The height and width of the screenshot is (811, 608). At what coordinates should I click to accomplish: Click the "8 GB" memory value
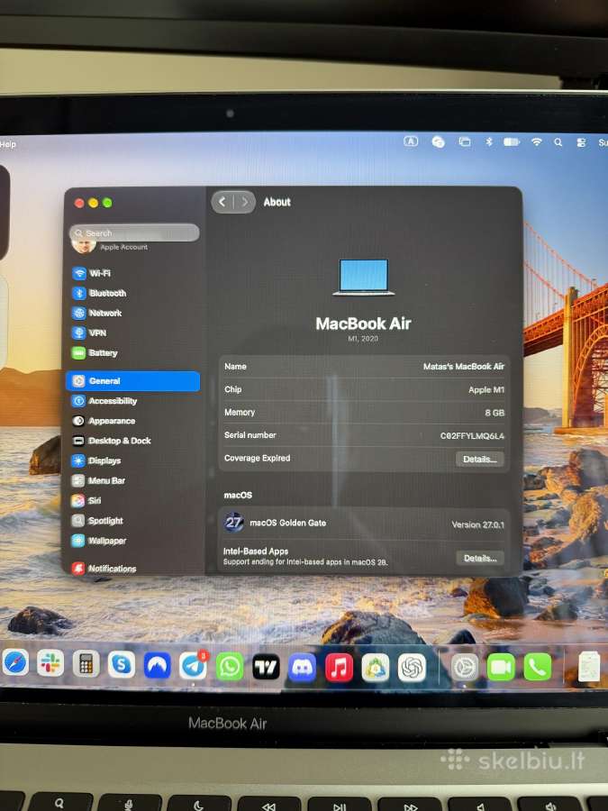(x=495, y=413)
